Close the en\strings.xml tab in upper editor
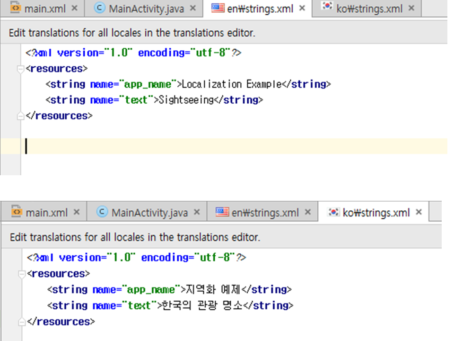454x341 pixels. pyautogui.click(x=303, y=9)
